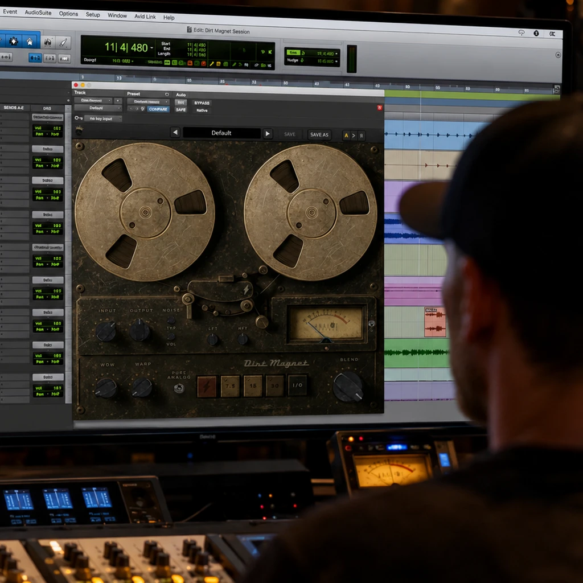Click the small screw switch beside the VU meter
This screenshot has width=583, height=583.
(371, 323)
